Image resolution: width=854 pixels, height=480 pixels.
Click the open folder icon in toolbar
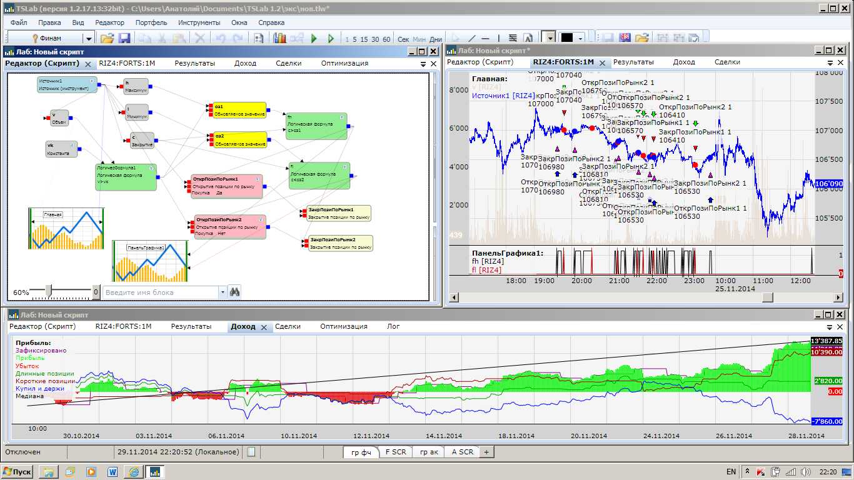(x=107, y=39)
